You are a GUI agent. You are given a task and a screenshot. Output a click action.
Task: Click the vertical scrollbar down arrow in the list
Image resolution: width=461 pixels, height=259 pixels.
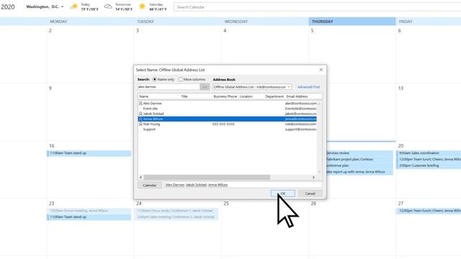(319, 171)
